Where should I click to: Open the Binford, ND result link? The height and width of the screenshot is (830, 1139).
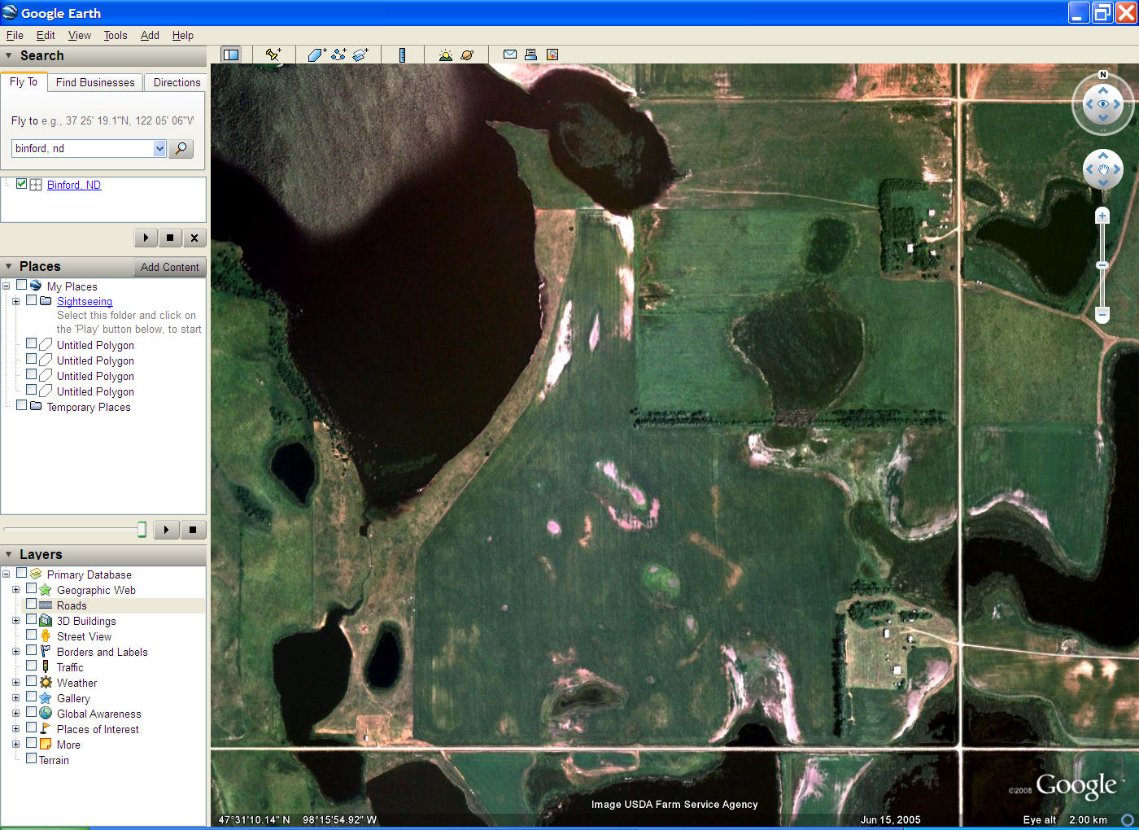click(74, 185)
